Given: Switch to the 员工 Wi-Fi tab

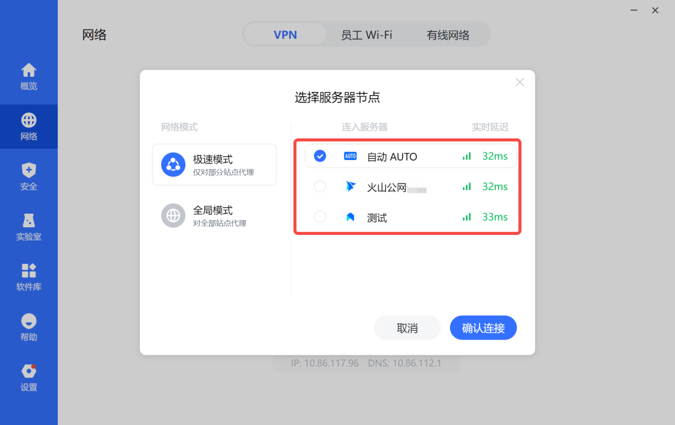Looking at the screenshot, I should pyautogui.click(x=366, y=35).
